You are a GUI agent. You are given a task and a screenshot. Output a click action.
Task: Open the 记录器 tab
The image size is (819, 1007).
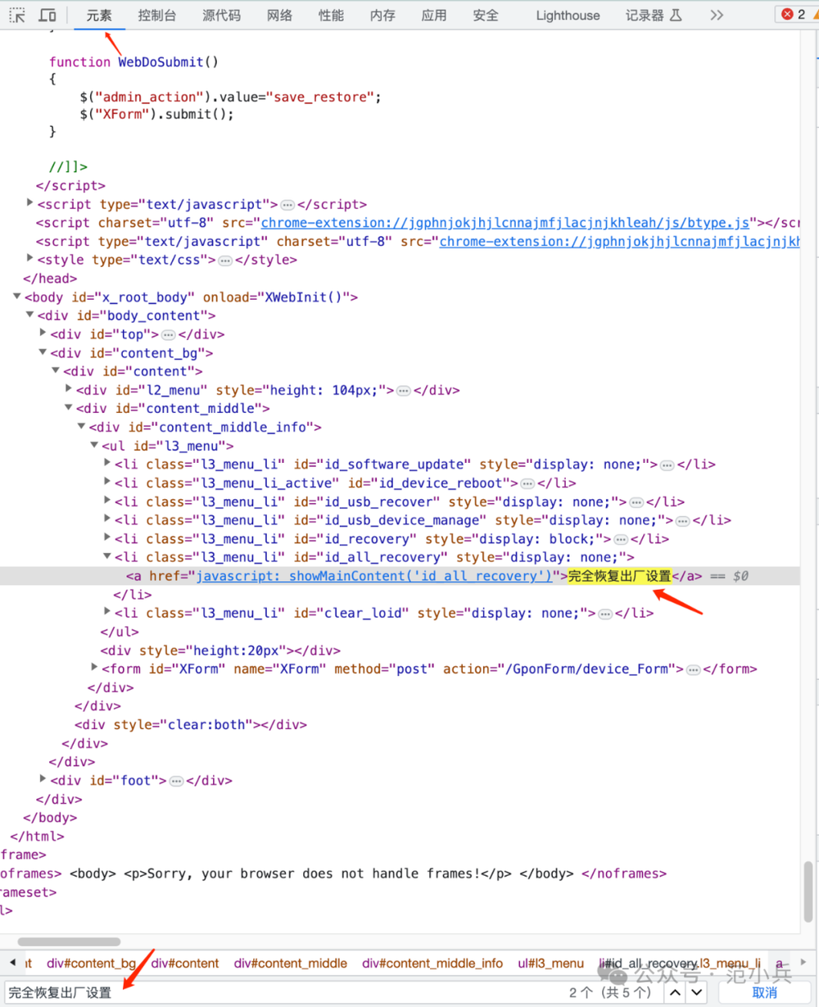coord(654,16)
